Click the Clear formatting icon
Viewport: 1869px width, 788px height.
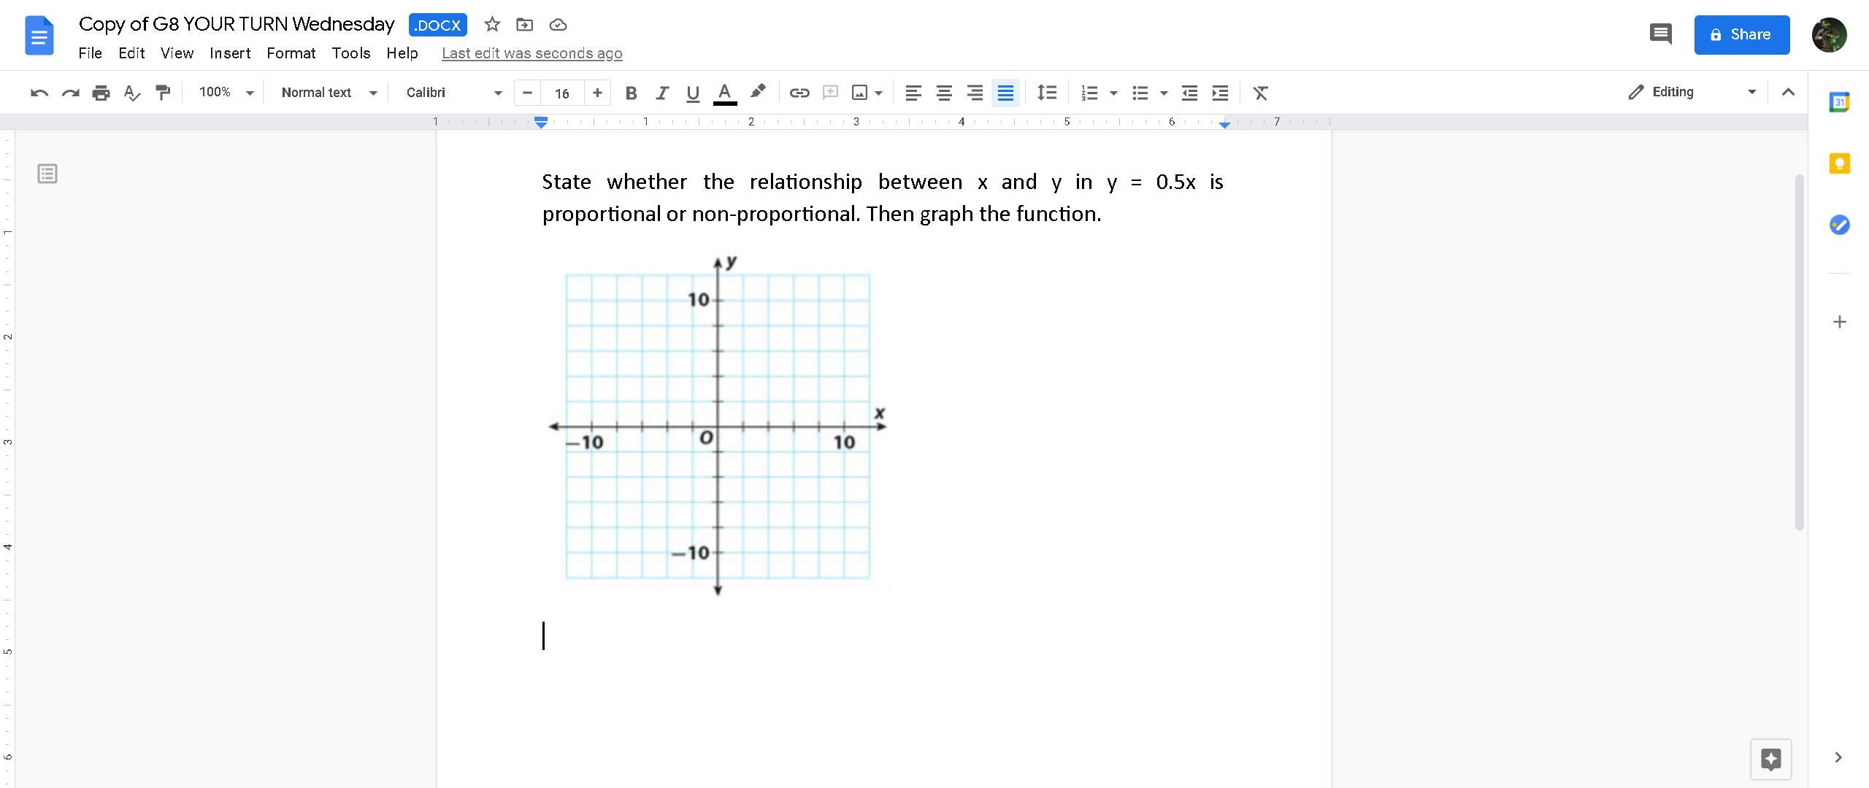point(1260,93)
